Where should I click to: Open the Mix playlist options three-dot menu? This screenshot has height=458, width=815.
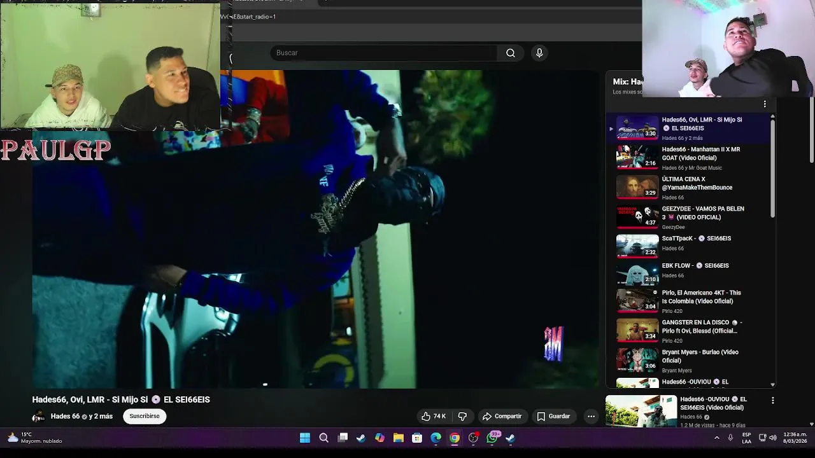click(765, 104)
